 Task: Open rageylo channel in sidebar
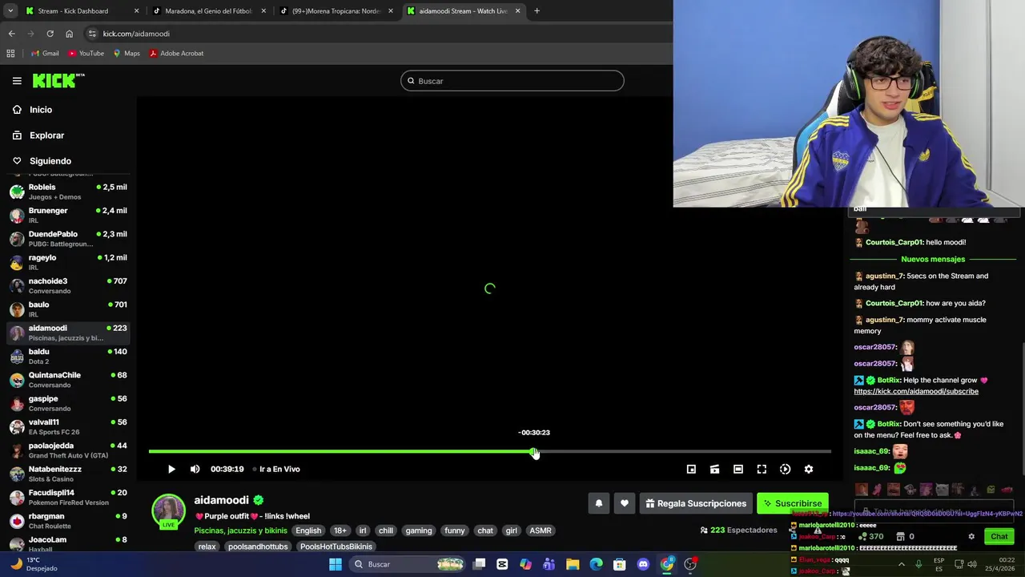coord(68,262)
